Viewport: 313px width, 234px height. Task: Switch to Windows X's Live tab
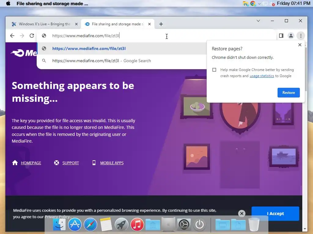point(45,24)
